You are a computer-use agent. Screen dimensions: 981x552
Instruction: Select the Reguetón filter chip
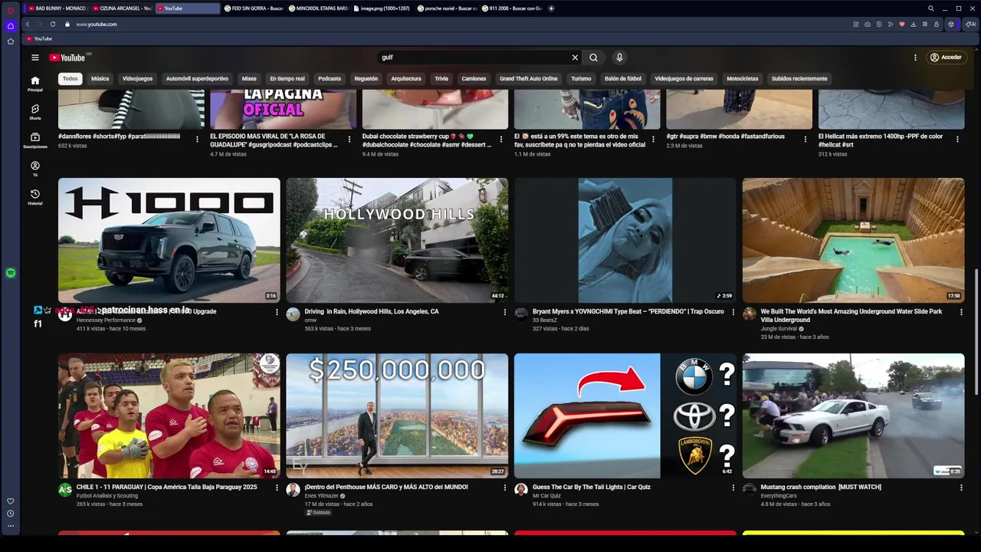[366, 78]
